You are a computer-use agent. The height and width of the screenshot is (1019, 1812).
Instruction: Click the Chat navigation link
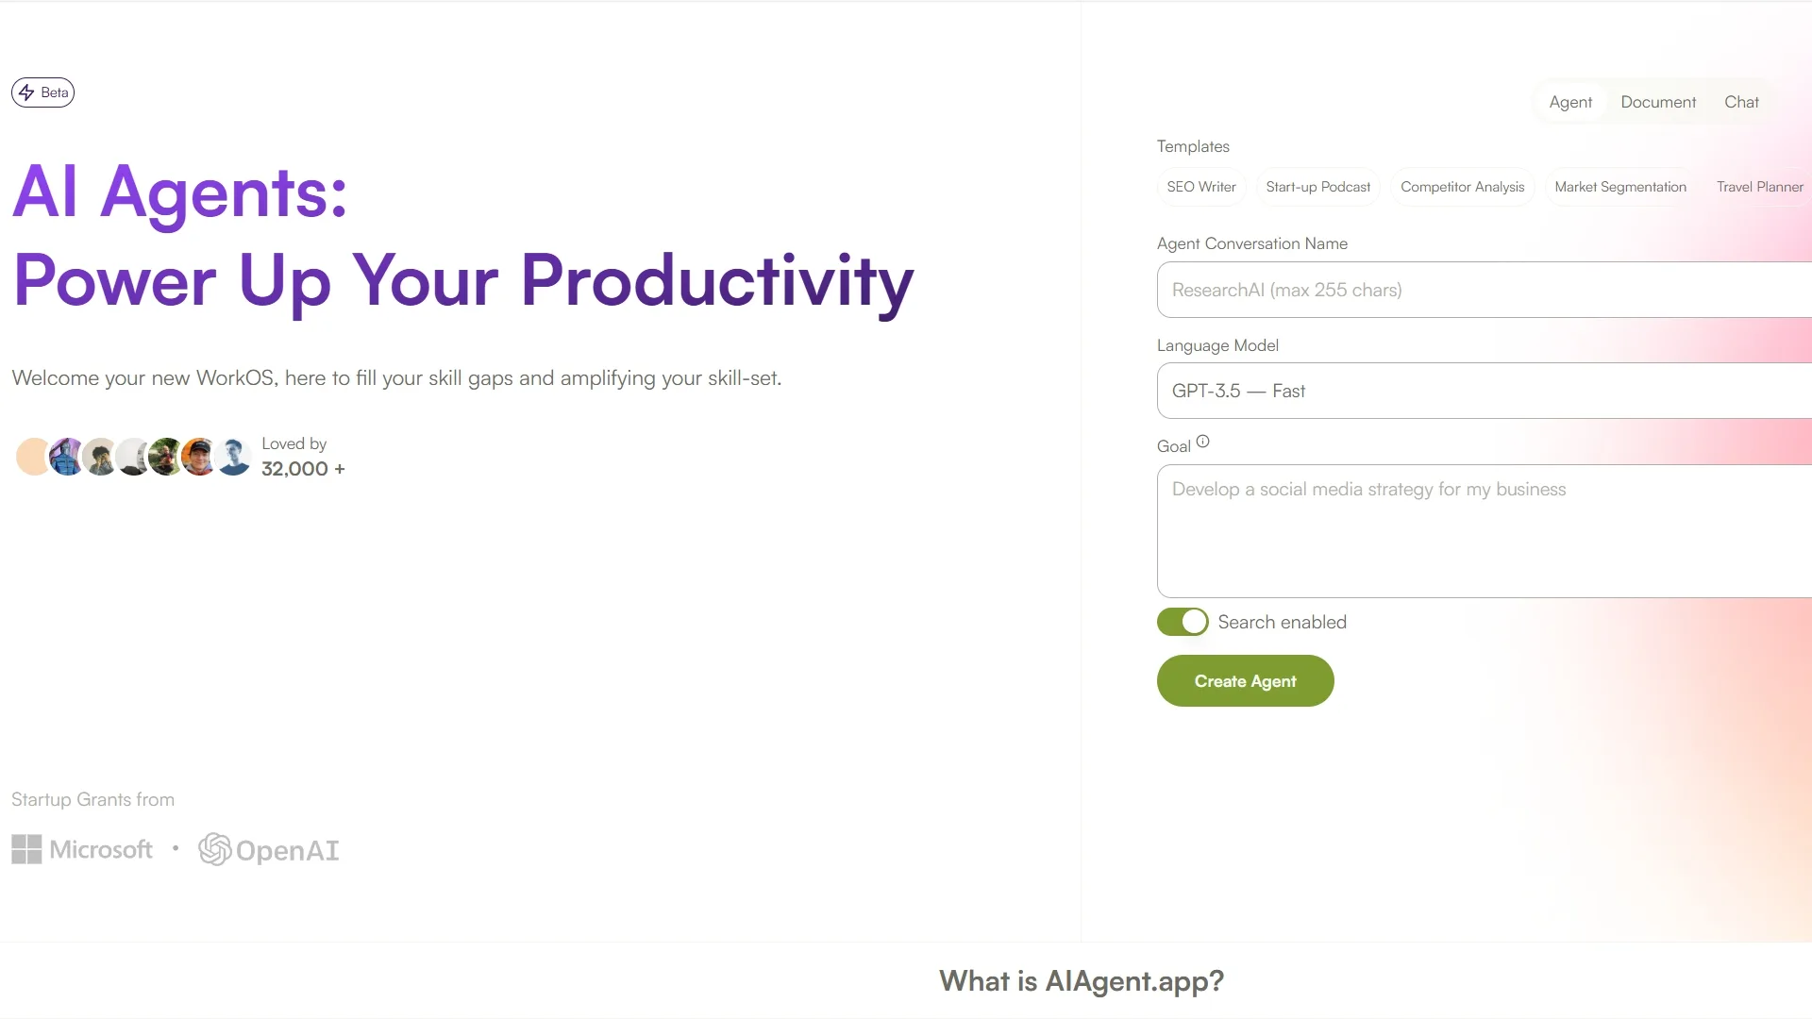(1741, 101)
